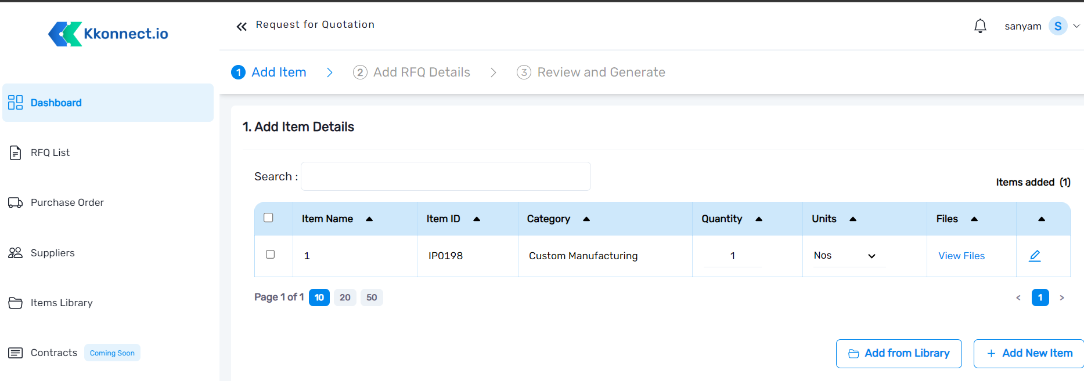The width and height of the screenshot is (1084, 381).
Task: Open Items Library in sidebar
Action: point(61,303)
